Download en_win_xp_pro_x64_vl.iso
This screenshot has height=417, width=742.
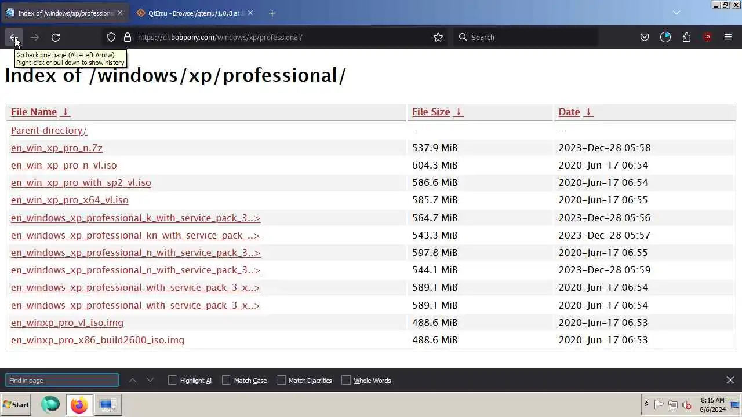tap(70, 200)
